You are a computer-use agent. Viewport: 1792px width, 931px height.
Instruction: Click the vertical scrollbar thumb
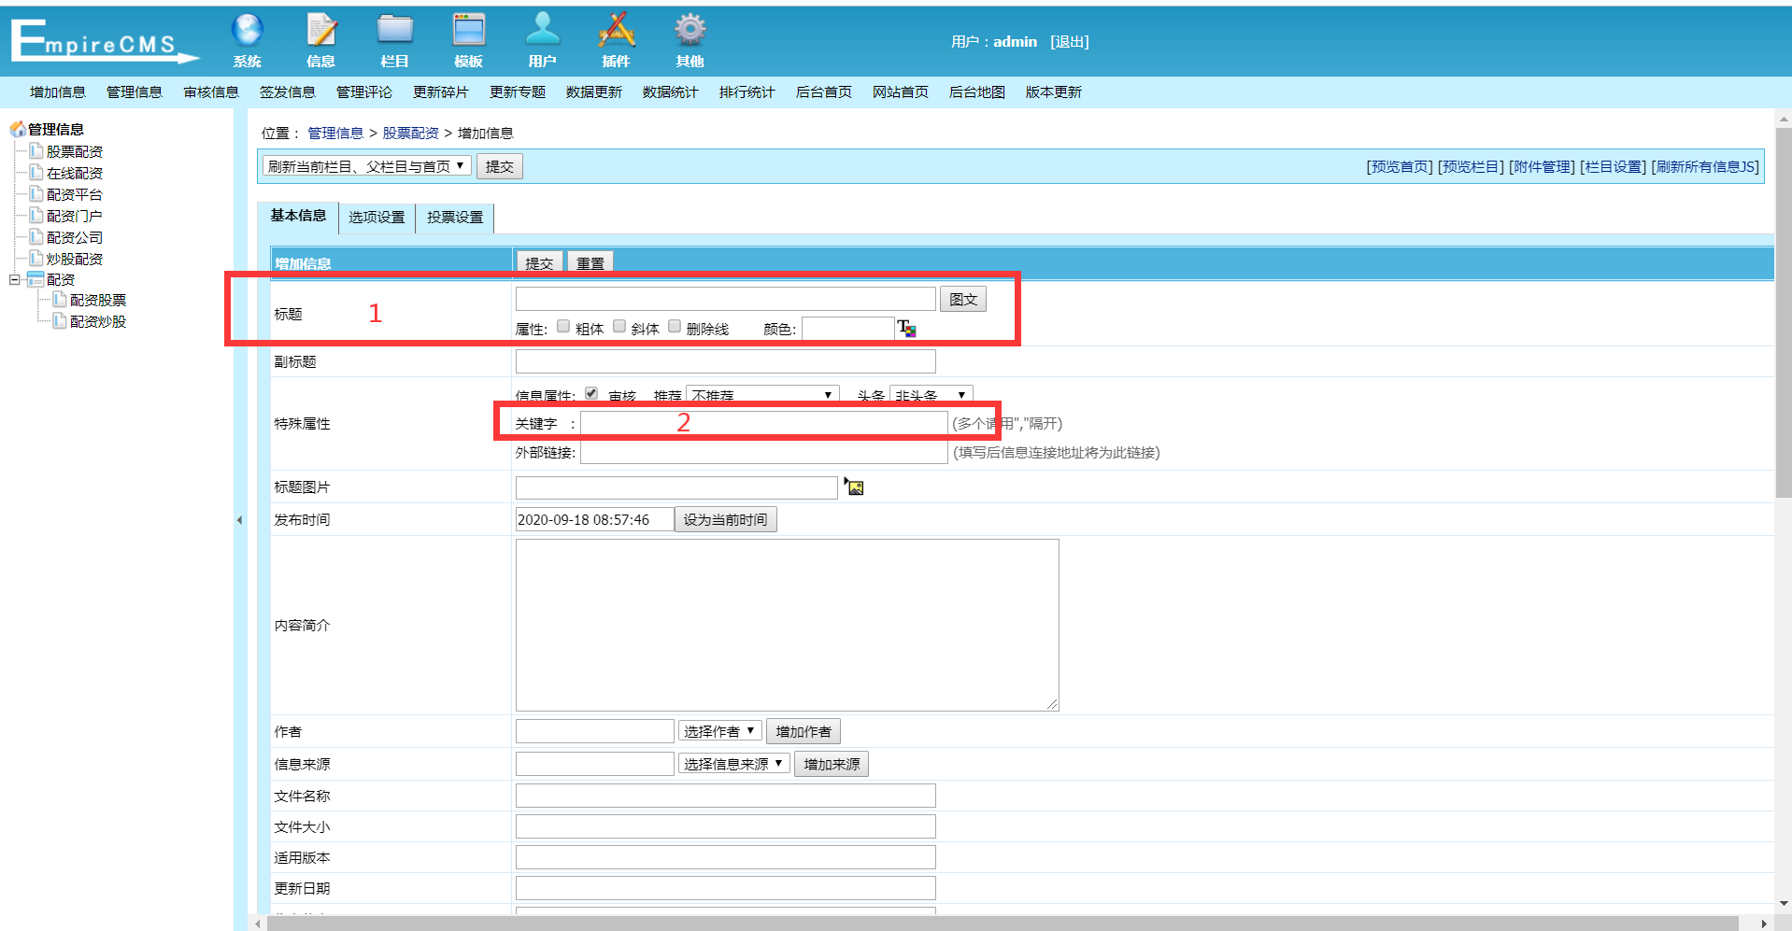tap(1783, 313)
